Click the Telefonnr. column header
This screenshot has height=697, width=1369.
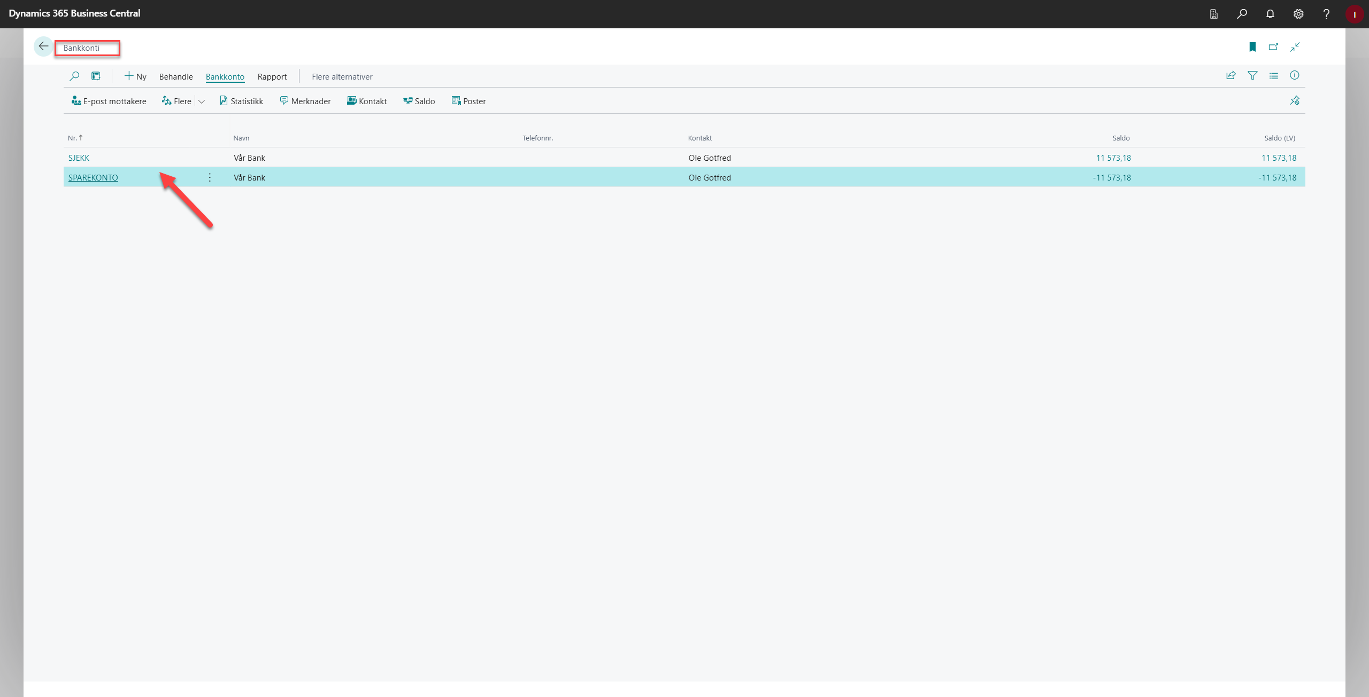pos(537,138)
